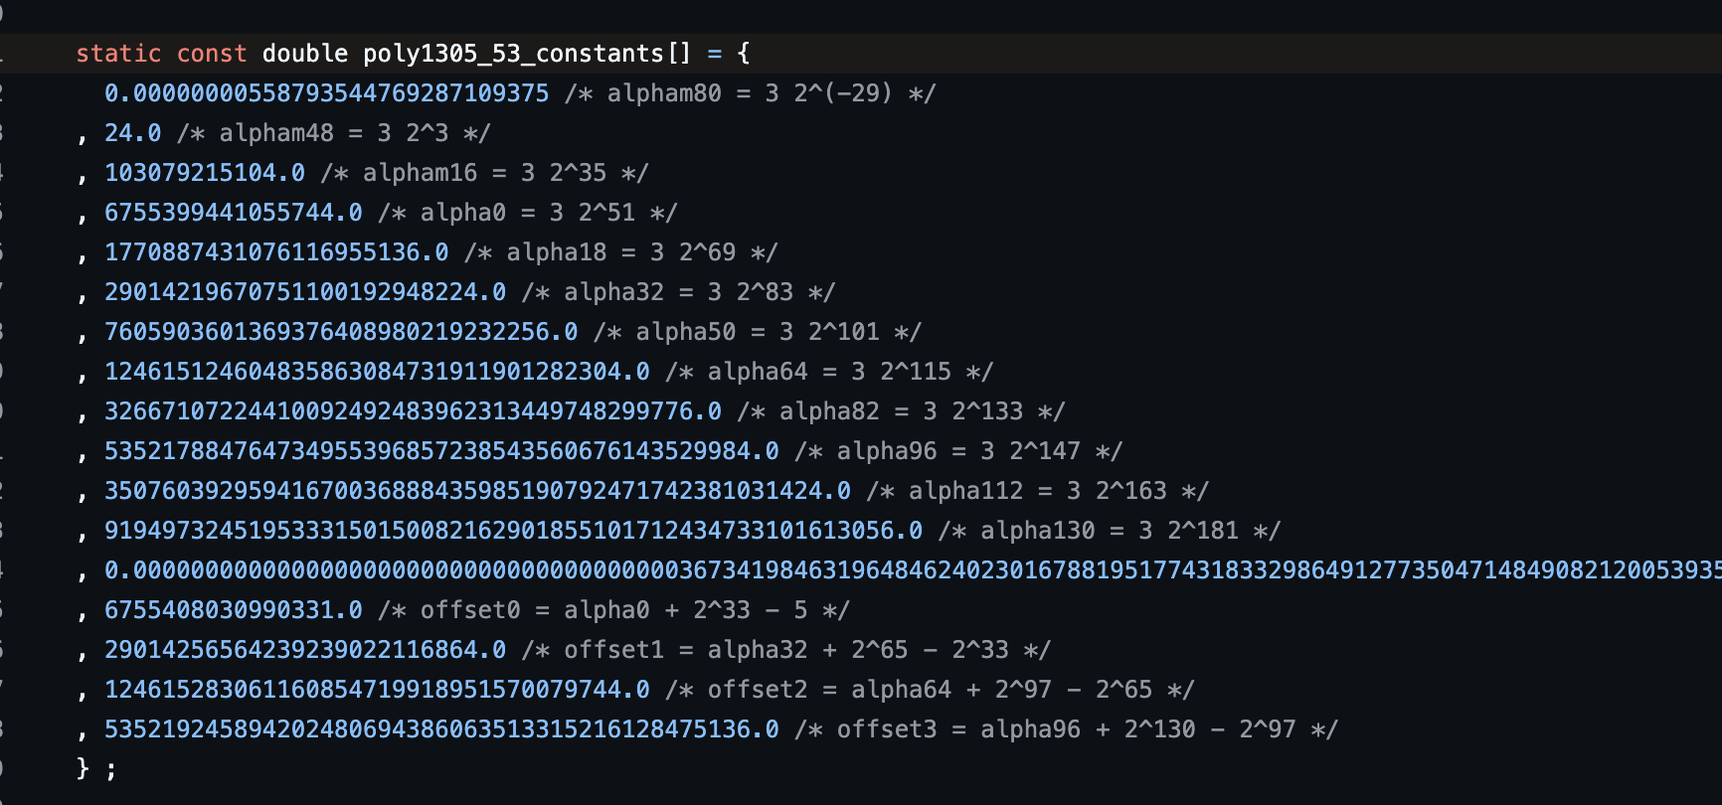
Task: Click the alpham80 = 3 2^(-29) comment
Action: (x=751, y=93)
